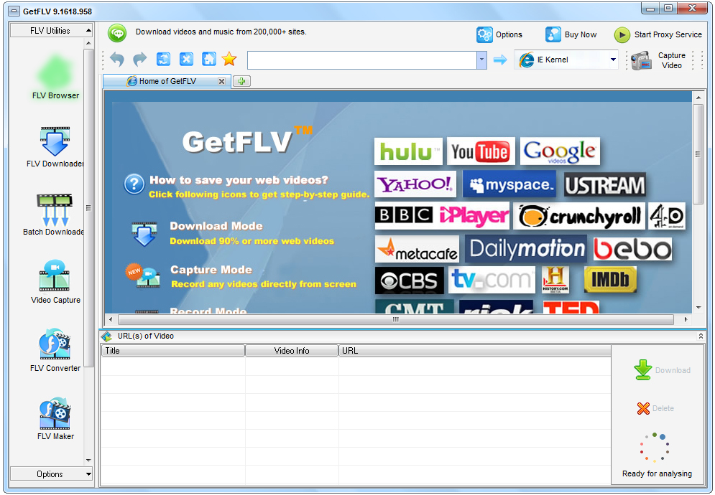Open the metacafe logo link
This screenshot has width=715, height=495.
coord(417,249)
